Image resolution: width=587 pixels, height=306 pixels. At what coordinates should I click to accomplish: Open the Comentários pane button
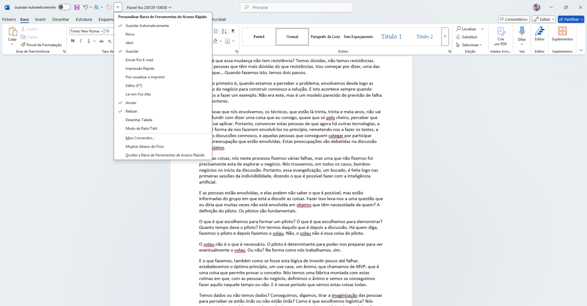point(514,19)
